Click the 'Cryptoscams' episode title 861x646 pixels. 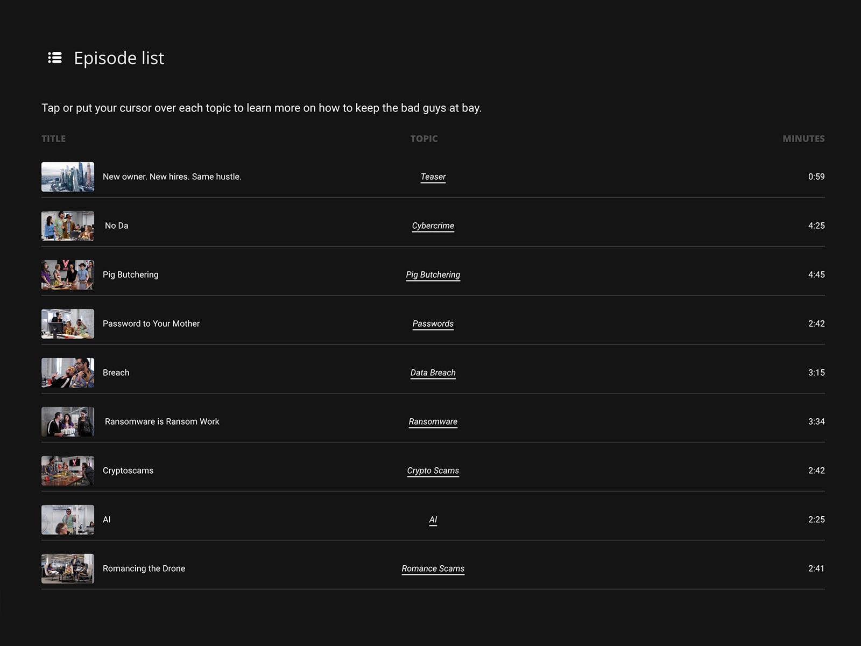[128, 471]
